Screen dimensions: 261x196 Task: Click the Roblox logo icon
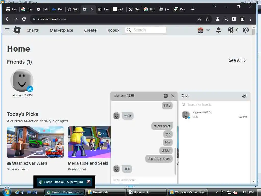[17, 30]
